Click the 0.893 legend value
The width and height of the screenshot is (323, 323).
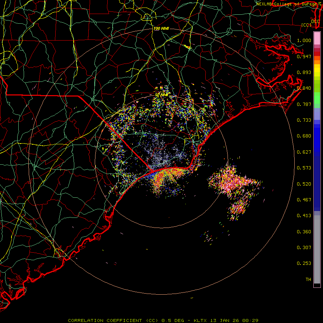pyautogui.click(x=304, y=72)
